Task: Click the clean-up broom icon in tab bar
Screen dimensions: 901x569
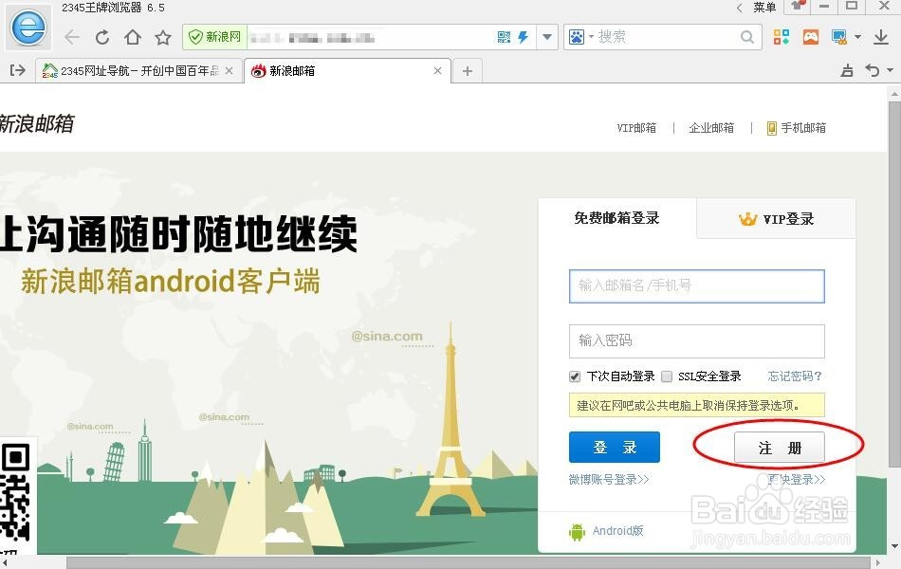Action: [846, 71]
